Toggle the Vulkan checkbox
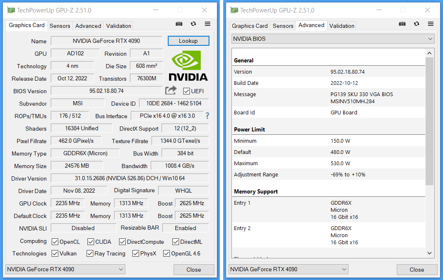443x280 pixels. (x=55, y=253)
